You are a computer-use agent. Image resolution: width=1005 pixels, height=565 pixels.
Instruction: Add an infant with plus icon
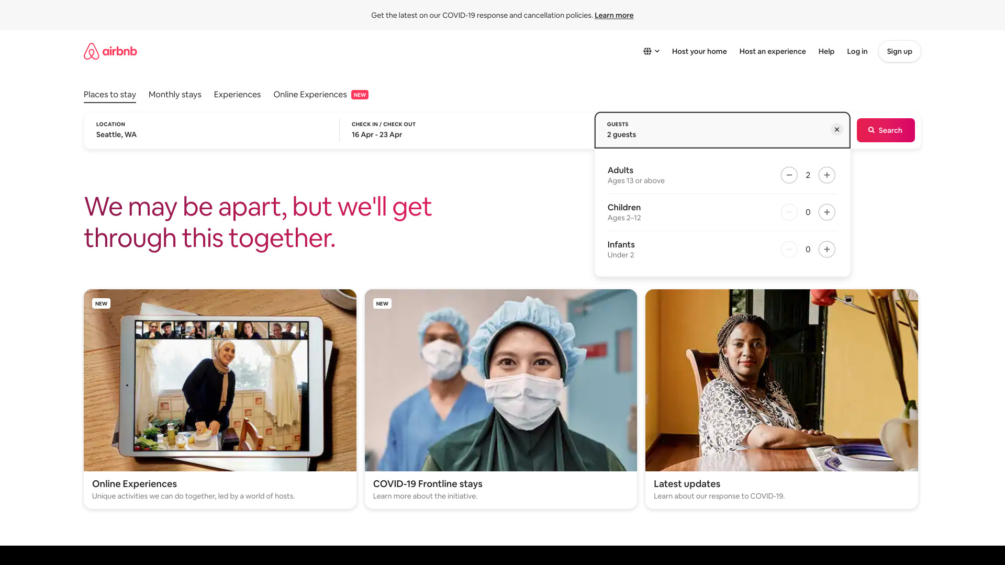827,250
